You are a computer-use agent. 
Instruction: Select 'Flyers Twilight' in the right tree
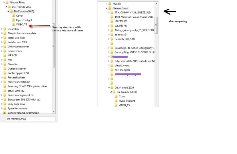coord(127,101)
